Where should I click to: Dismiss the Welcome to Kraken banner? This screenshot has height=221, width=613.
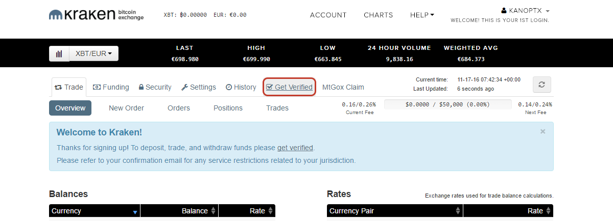click(543, 131)
